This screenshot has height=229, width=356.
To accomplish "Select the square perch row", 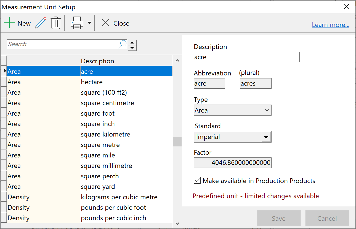I will [90, 176].
